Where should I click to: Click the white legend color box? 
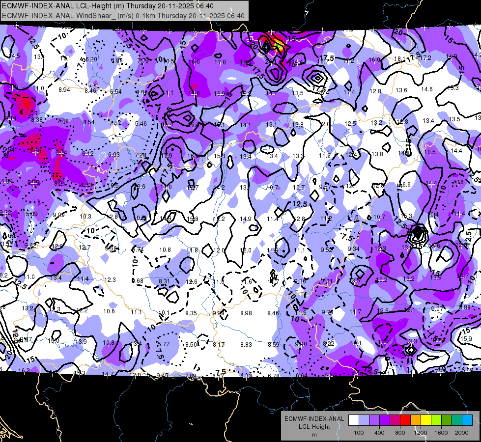(x=354, y=420)
